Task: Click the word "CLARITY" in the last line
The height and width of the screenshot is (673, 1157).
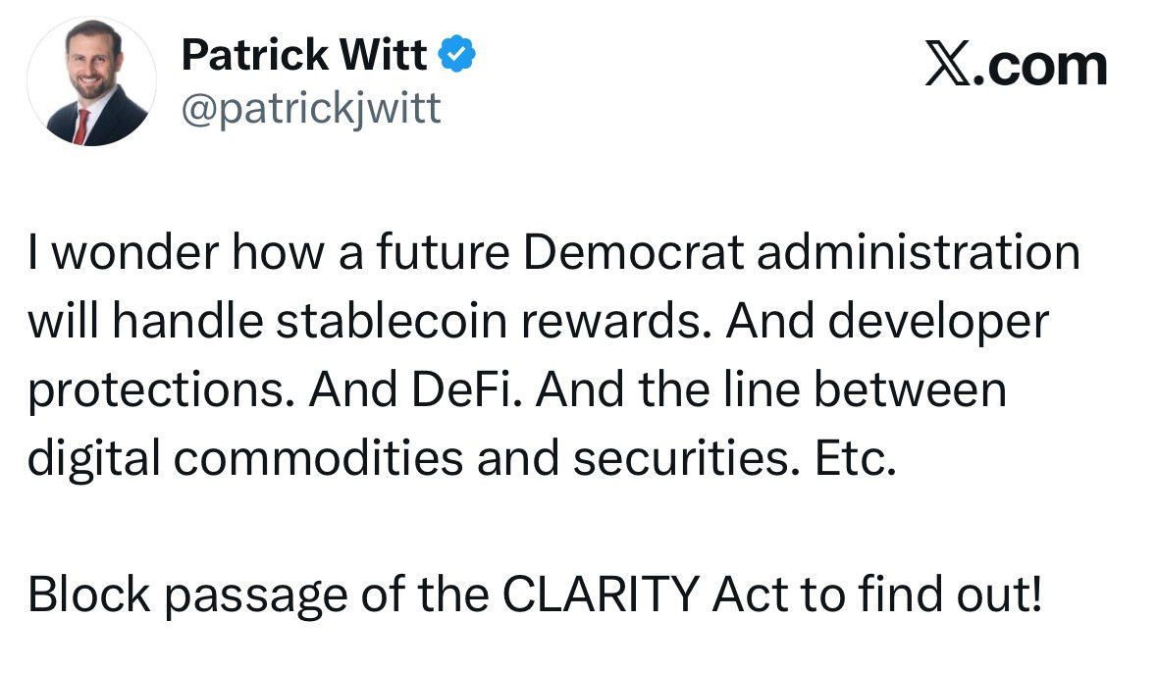Action: pos(601,595)
